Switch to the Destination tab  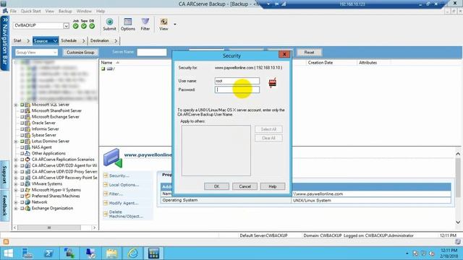[100, 40]
